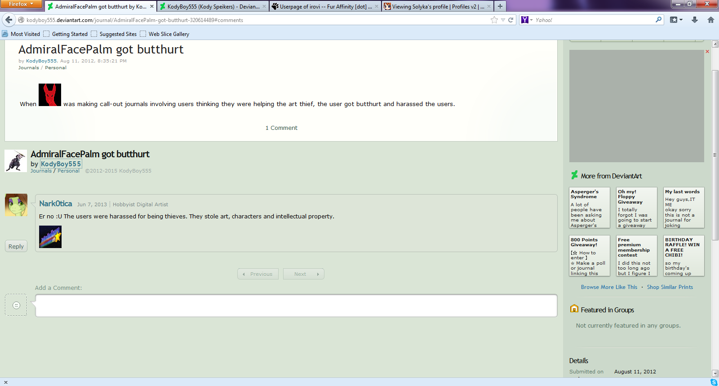Viewport: 719px width, 386px height.
Task: Switch to the KodyBoy555 (Kody Speikers) tab
Action: click(213, 7)
